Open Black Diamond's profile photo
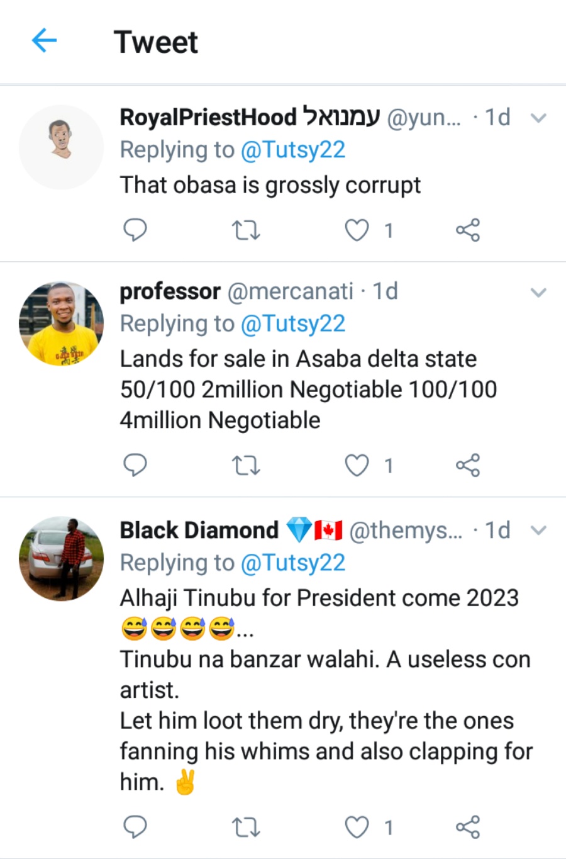The image size is (566, 859). pyautogui.click(x=62, y=559)
